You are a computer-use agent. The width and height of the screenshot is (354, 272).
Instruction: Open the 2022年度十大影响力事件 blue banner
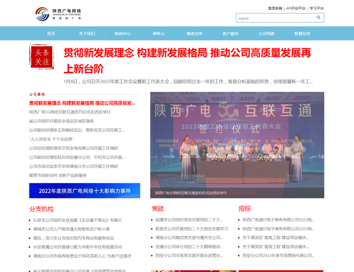pyautogui.click(x=85, y=191)
